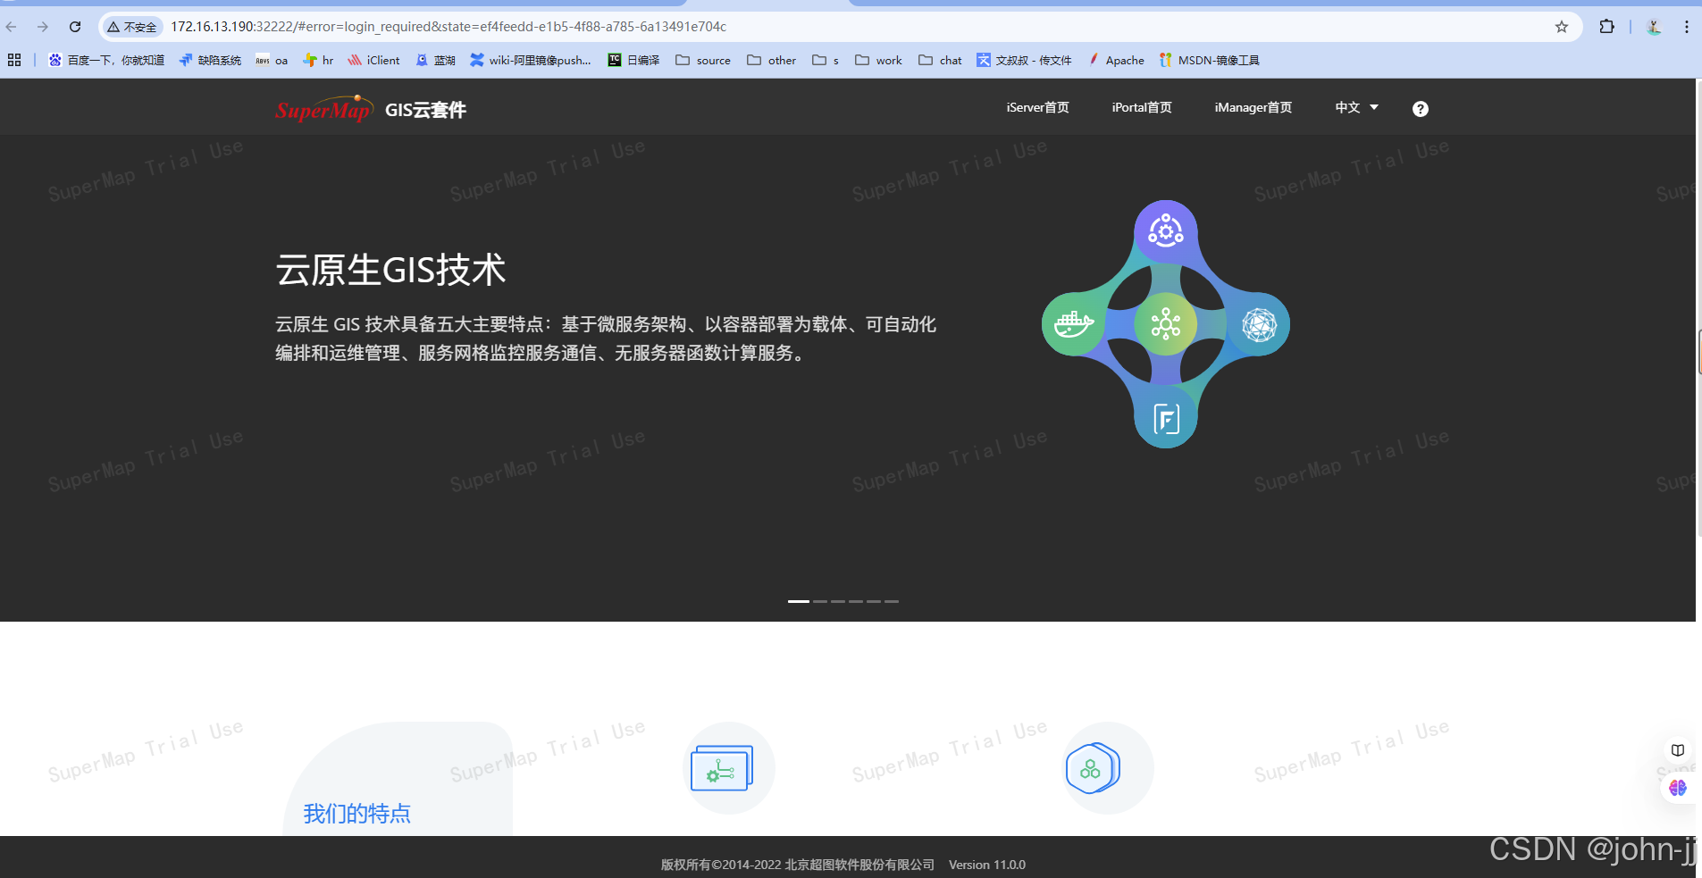Image resolution: width=1702 pixels, height=878 pixels.
Task: Open the Apache bookmark
Action: pyautogui.click(x=1116, y=60)
